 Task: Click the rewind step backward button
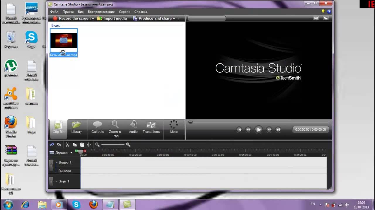[x=248, y=129]
